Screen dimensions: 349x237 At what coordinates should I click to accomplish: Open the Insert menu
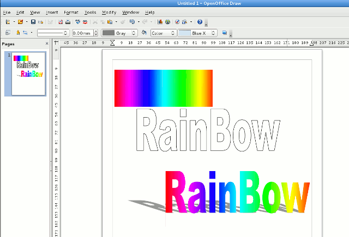click(52, 12)
